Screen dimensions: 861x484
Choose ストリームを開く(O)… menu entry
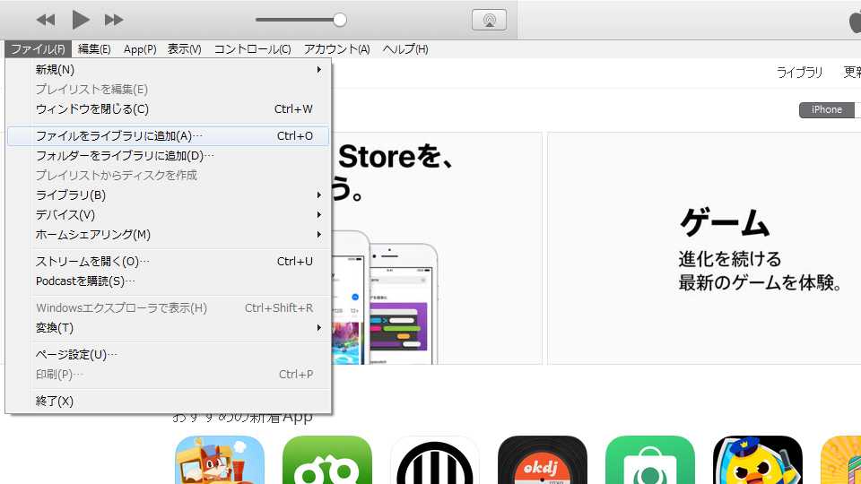(x=168, y=261)
